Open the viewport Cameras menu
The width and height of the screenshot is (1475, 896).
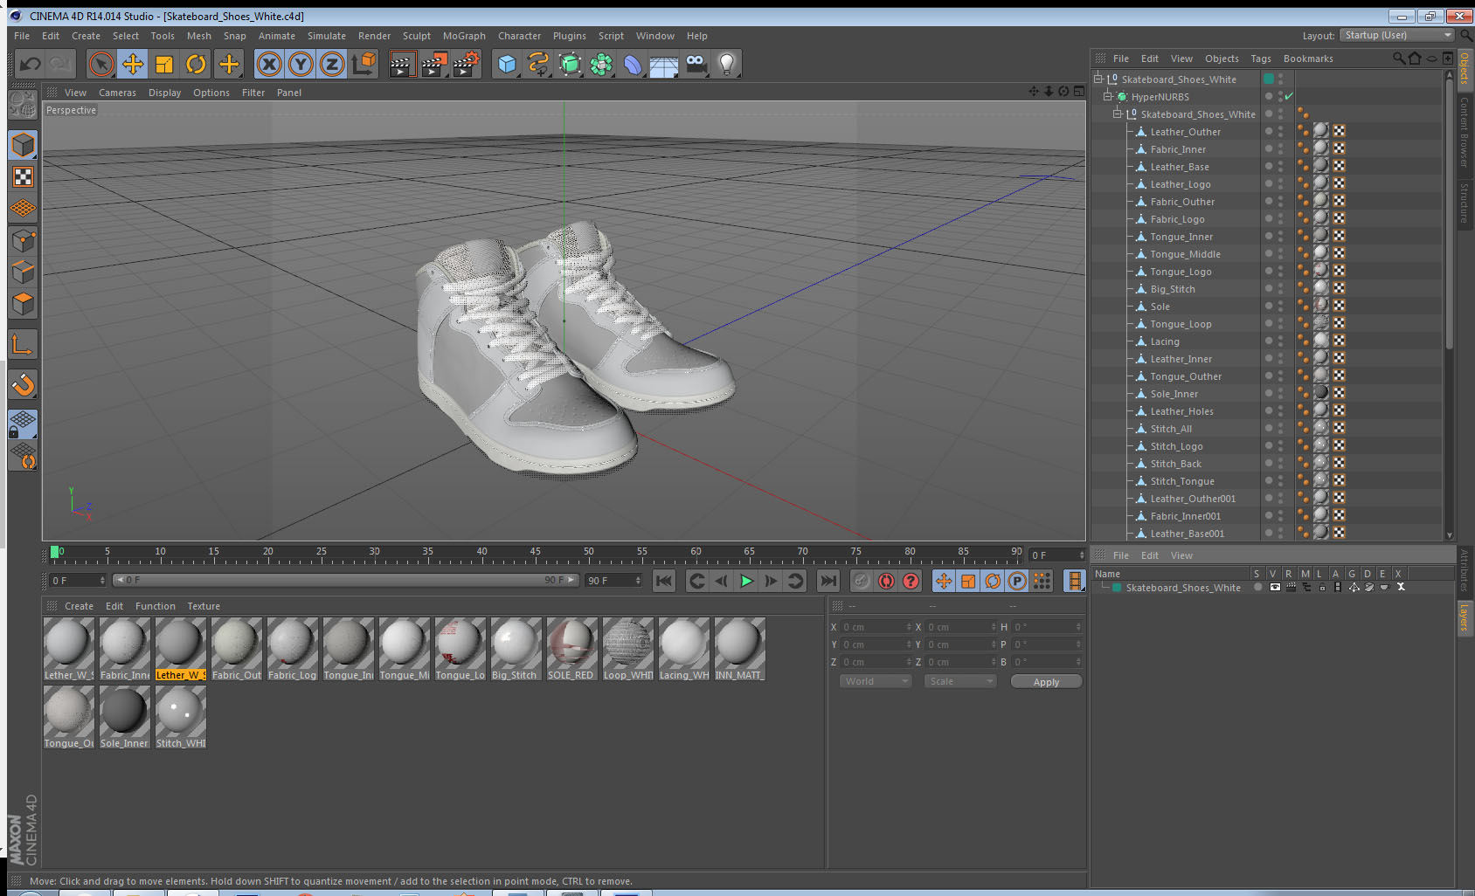pos(117,93)
